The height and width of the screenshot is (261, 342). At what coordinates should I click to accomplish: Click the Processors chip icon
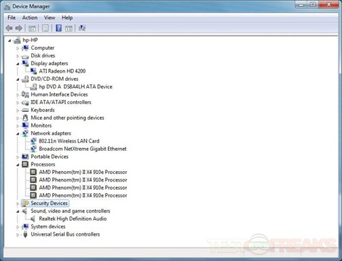point(25,164)
